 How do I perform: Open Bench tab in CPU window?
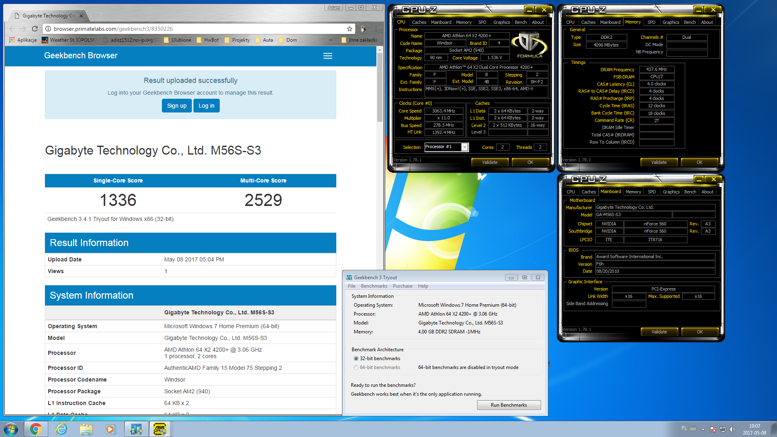tap(520, 22)
